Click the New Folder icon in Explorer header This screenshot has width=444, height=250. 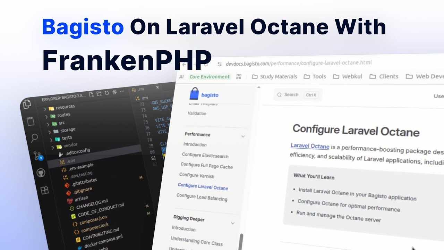tap(99, 94)
